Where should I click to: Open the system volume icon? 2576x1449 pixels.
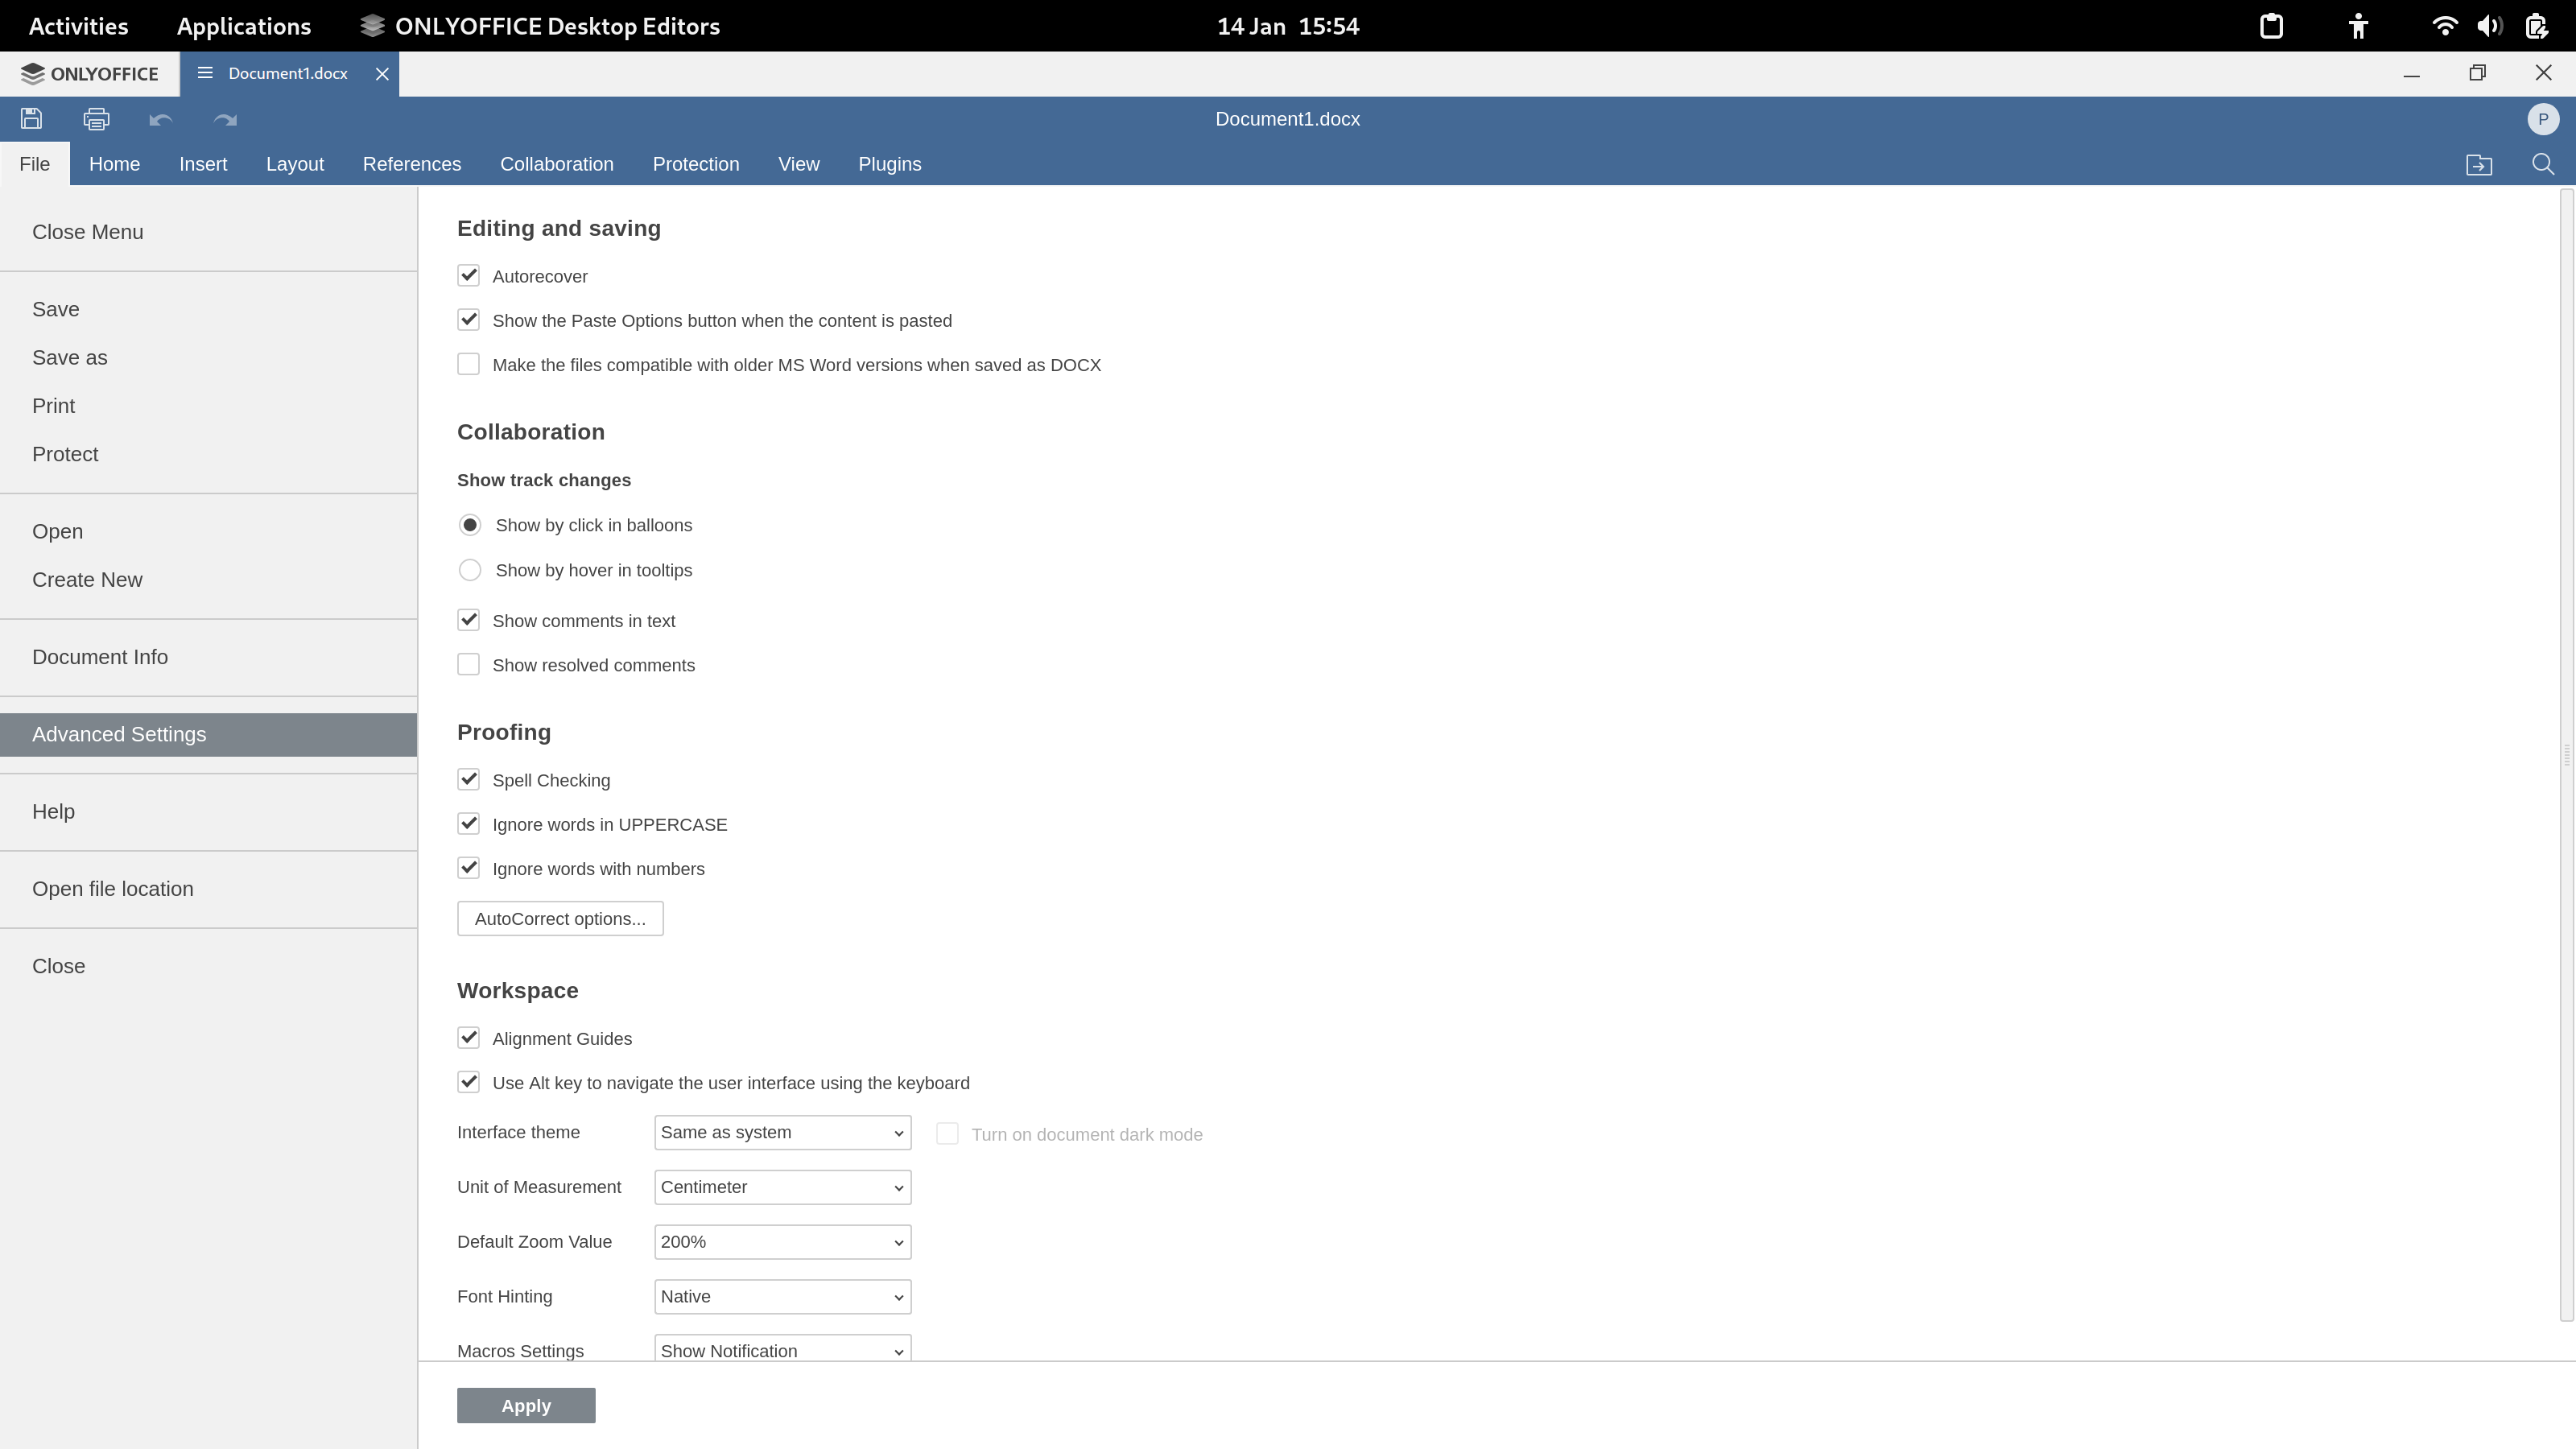tap(2489, 27)
